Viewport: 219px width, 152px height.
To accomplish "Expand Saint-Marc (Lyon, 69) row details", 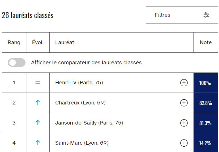I will pyautogui.click(x=184, y=143).
